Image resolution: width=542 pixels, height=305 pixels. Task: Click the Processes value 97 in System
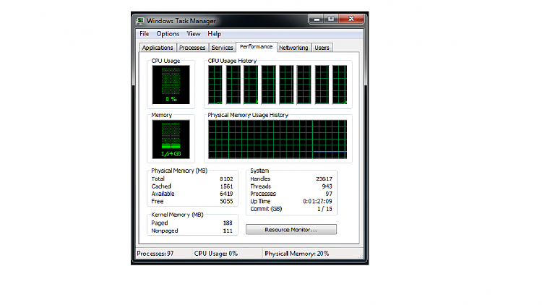click(329, 194)
